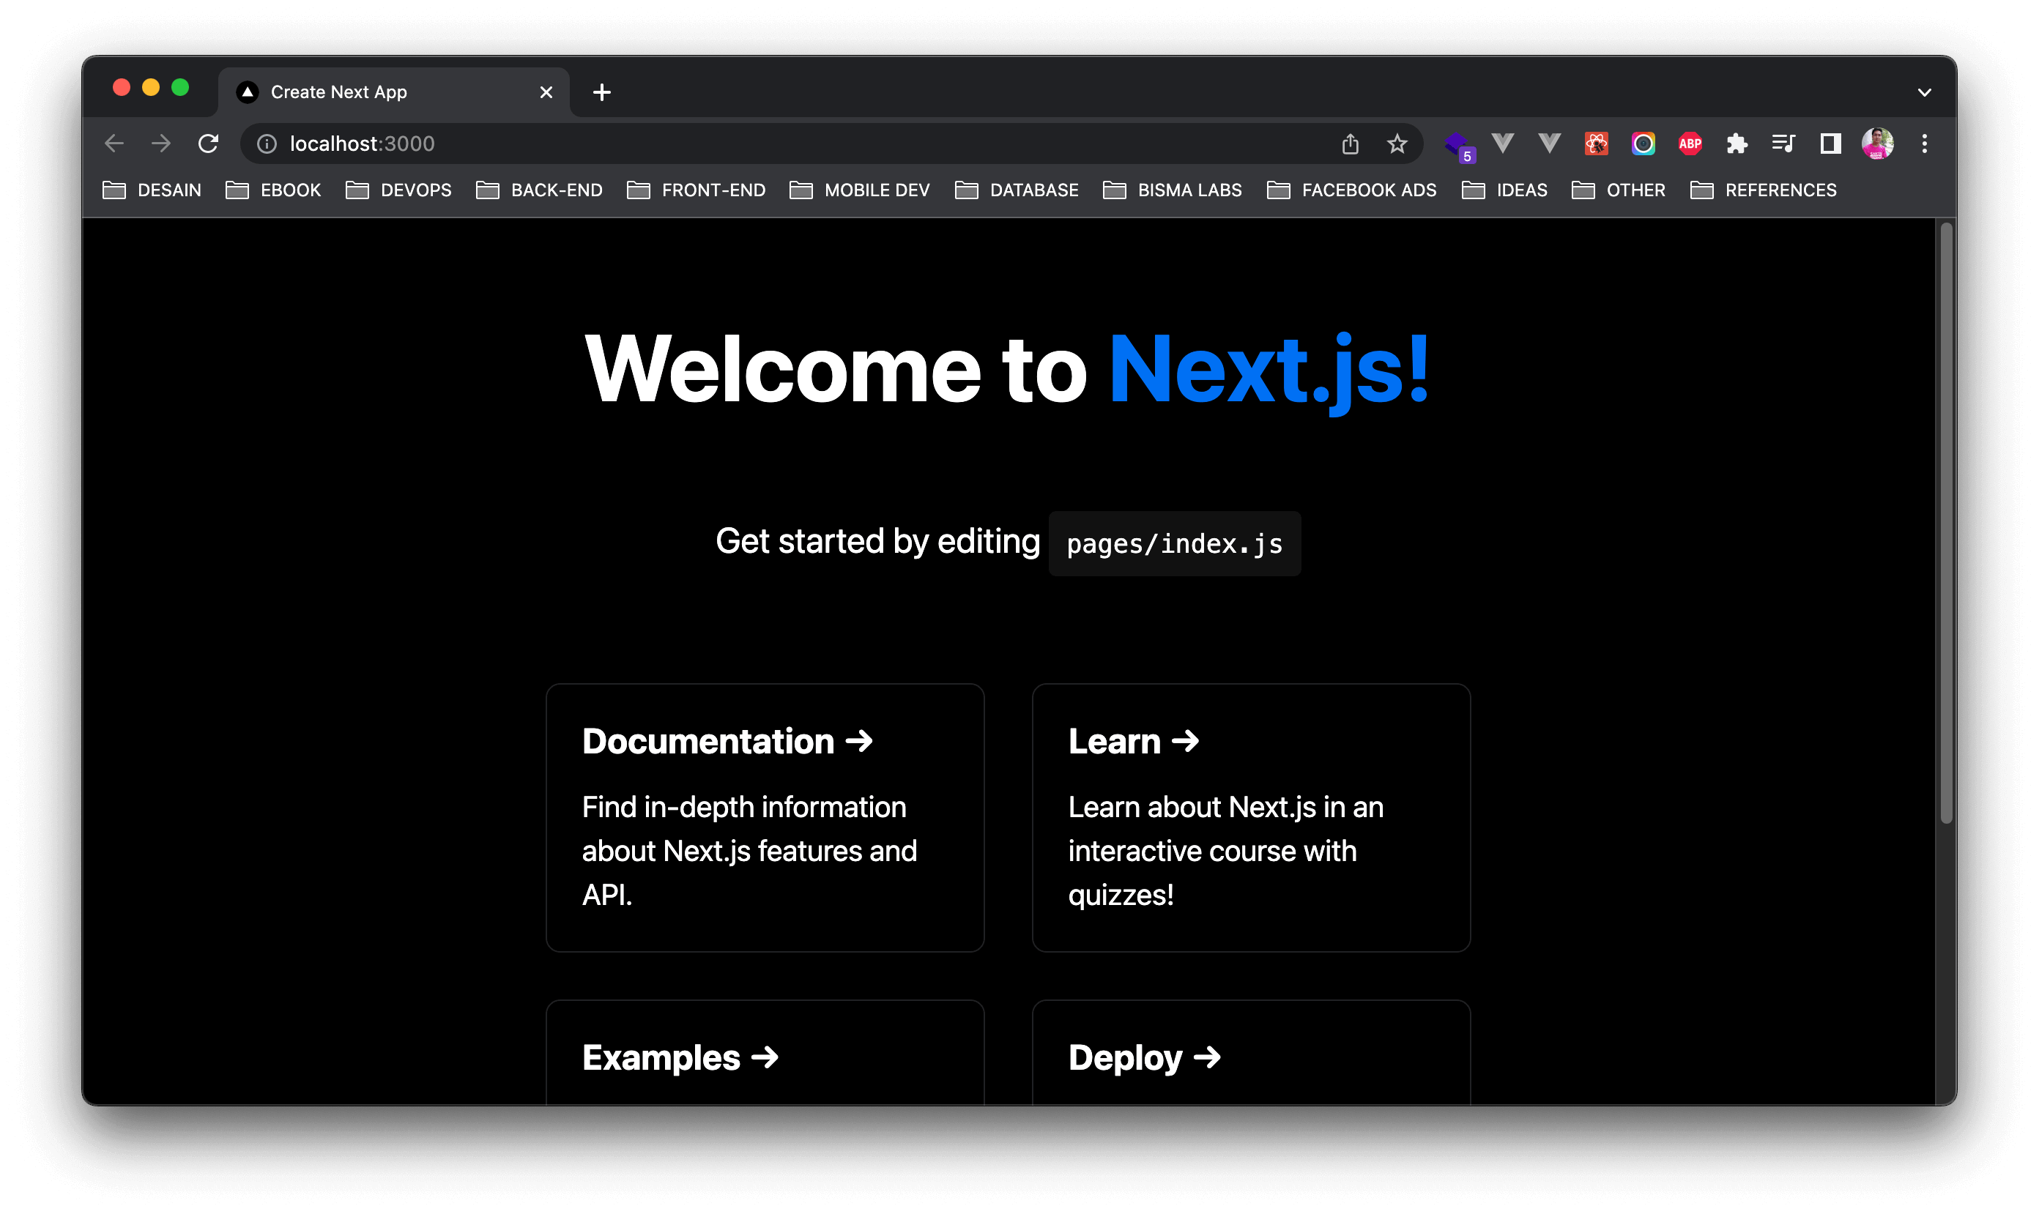The image size is (2039, 1214).
Task: Bookmark this page with the star icon
Action: click(x=1397, y=144)
